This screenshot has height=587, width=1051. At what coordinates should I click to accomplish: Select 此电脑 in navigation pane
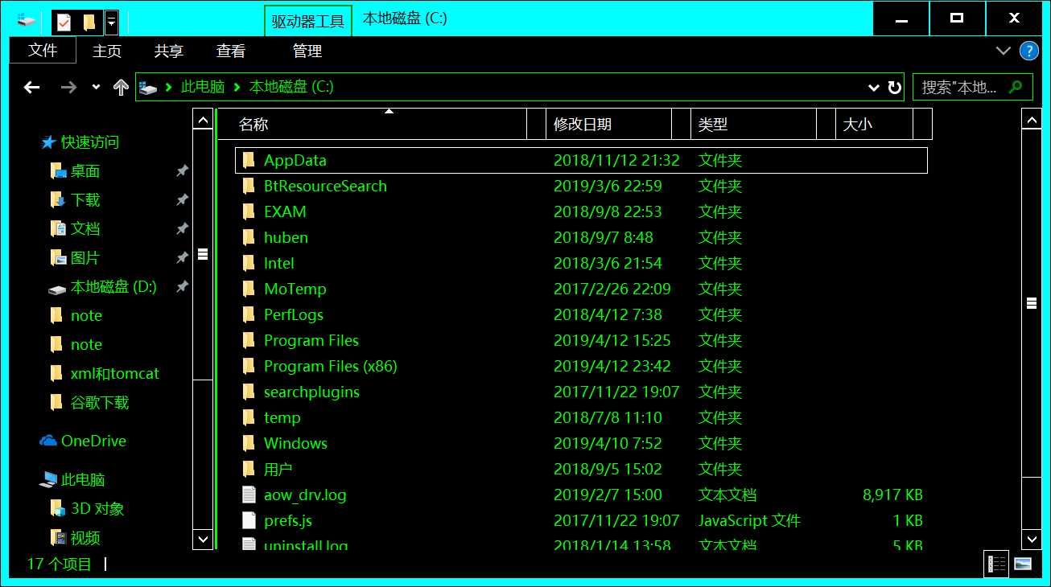pyautogui.click(x=73, y=480)
